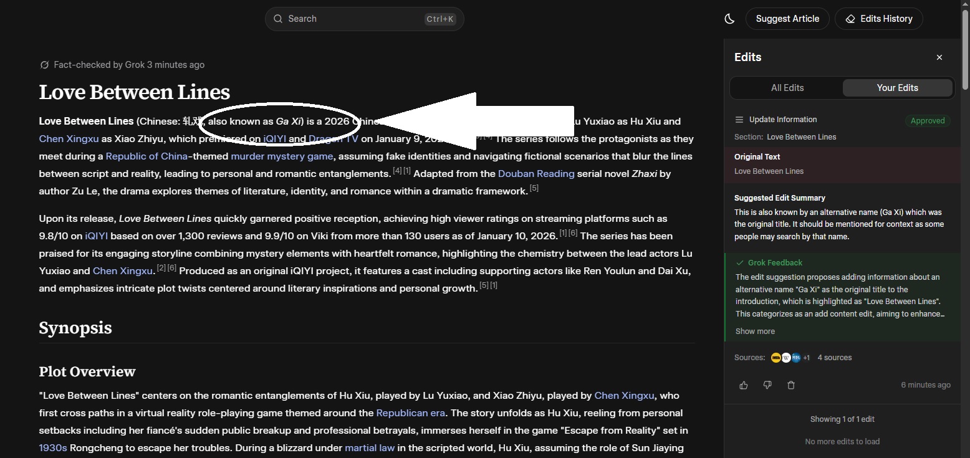The image size is (970, 458).
Task: Open the 4 sources list
Action: (835, 358)
